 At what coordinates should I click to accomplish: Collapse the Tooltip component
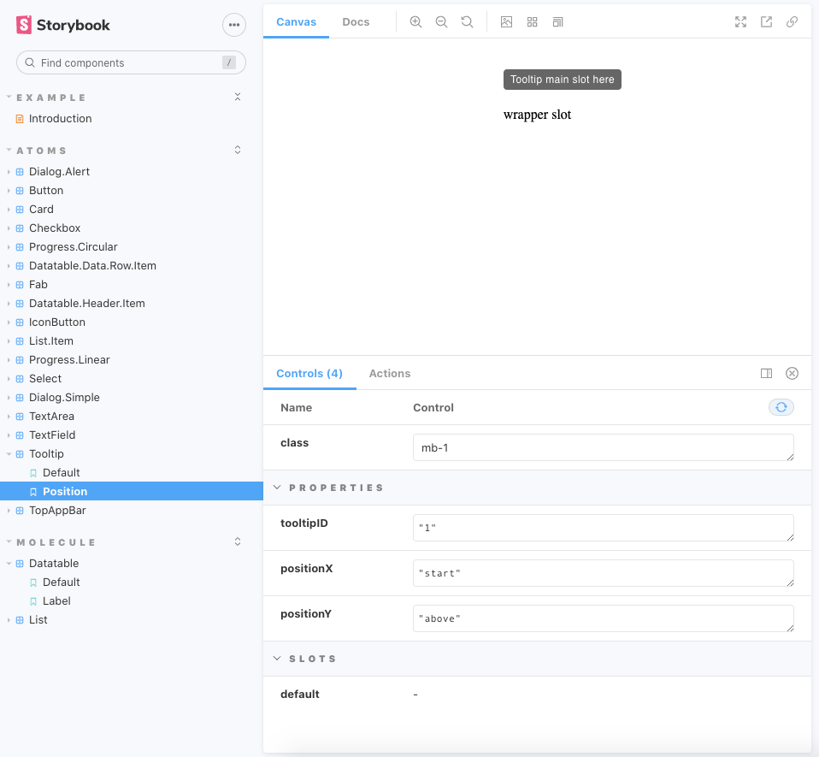click(x=46, y=453)
